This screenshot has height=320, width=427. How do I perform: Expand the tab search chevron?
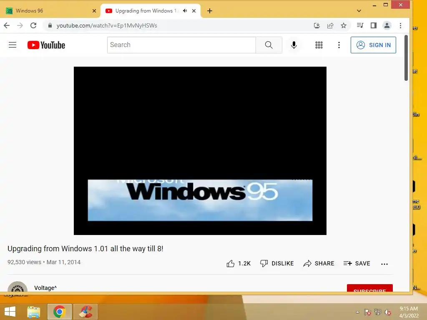pyautogui.click(x=359, y=11)
